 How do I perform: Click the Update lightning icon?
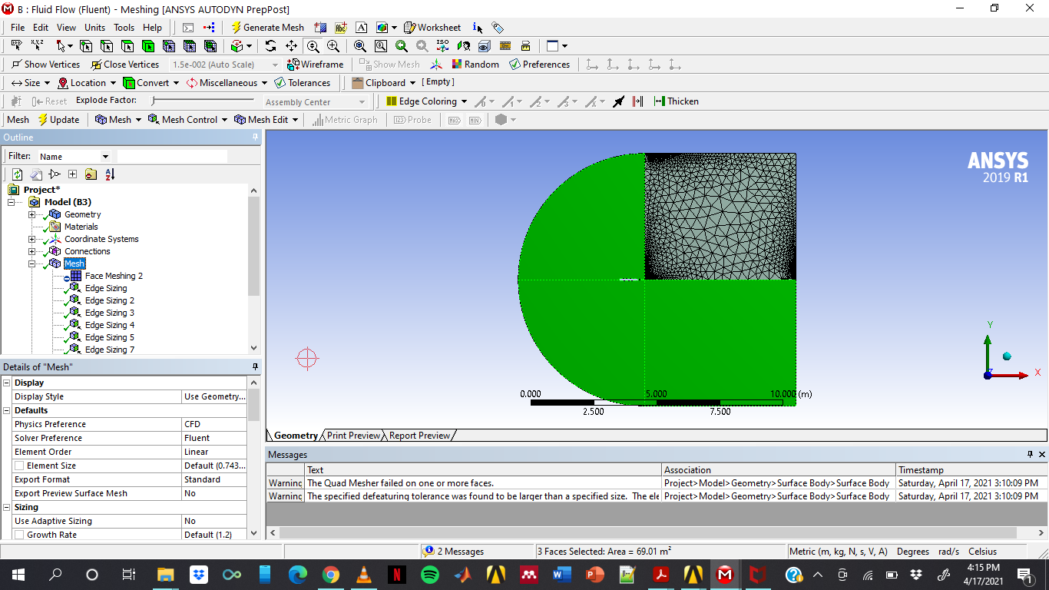[x=58, y=120]
